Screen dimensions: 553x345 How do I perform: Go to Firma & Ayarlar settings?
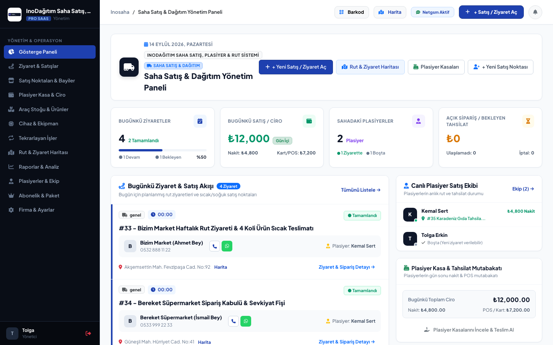[x=50, y=210]
